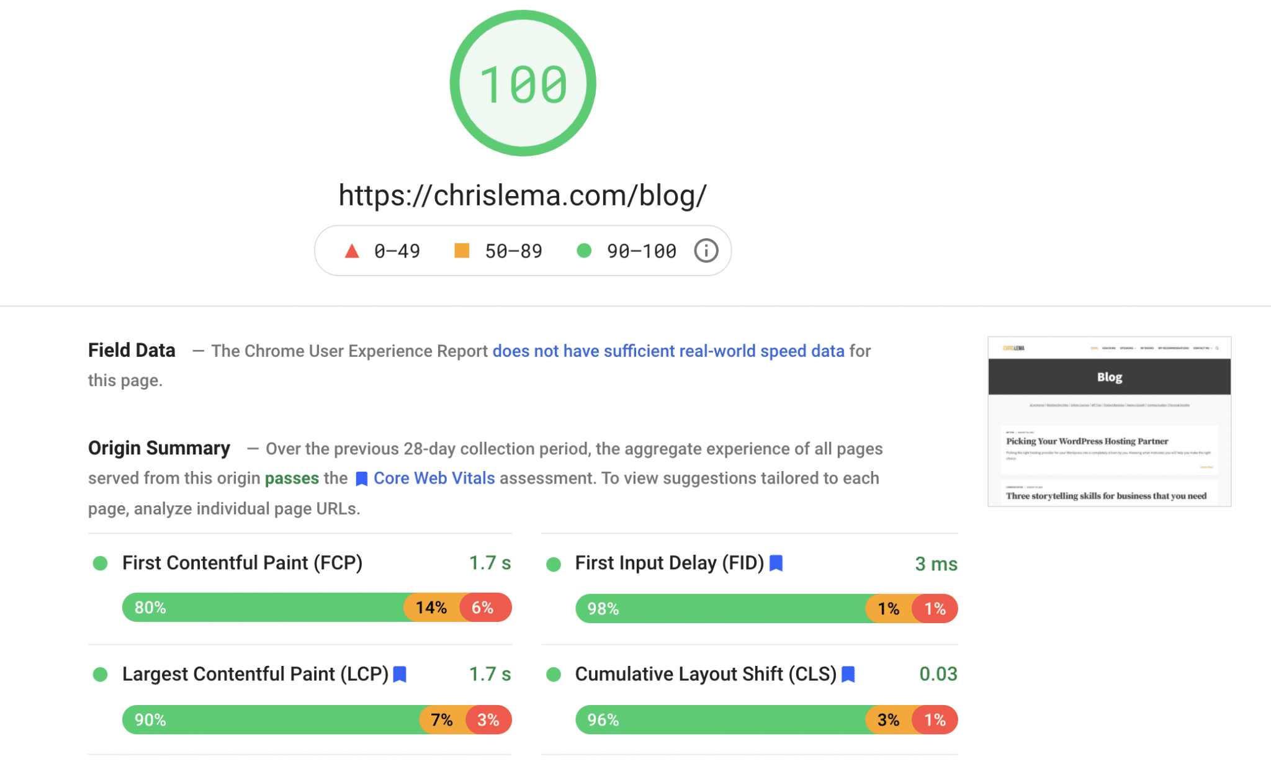
Task: Click the 1% red segment of FID bar
Action: click(936, 608)
